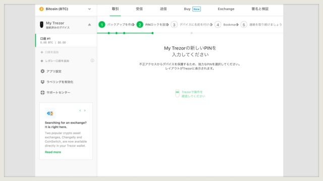Click step 5 circle icon

(x=244, y=25)
